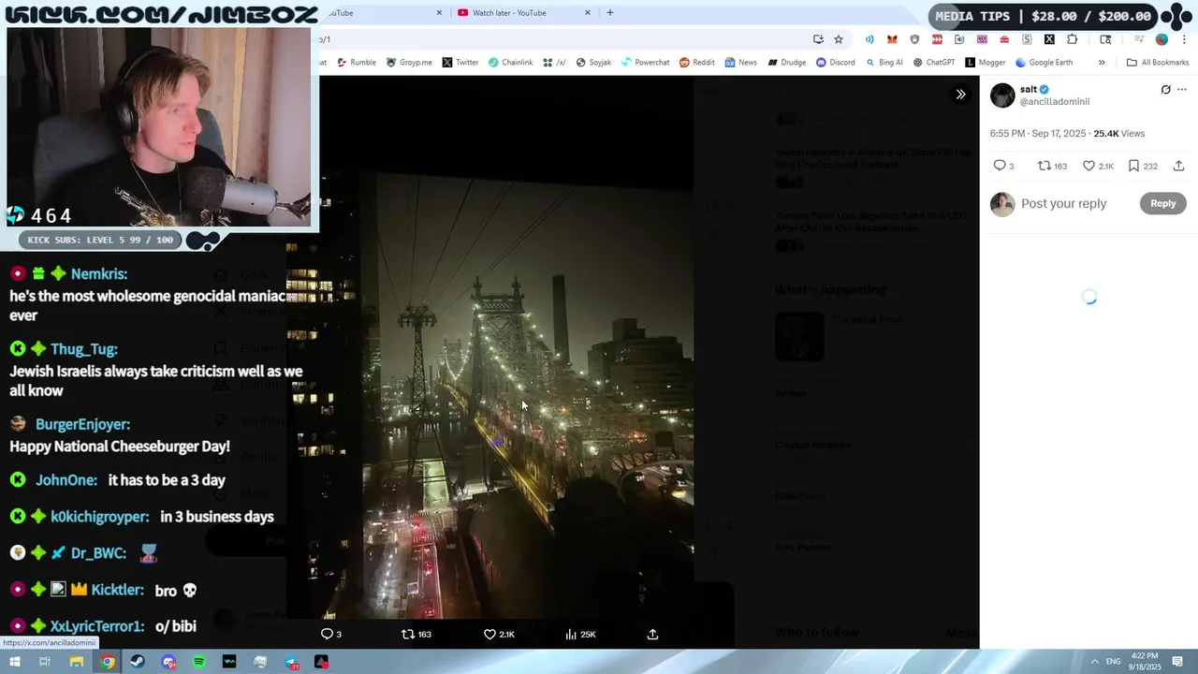
Task: Open the Twitter bookmark
Action: [x=460, y=63]
